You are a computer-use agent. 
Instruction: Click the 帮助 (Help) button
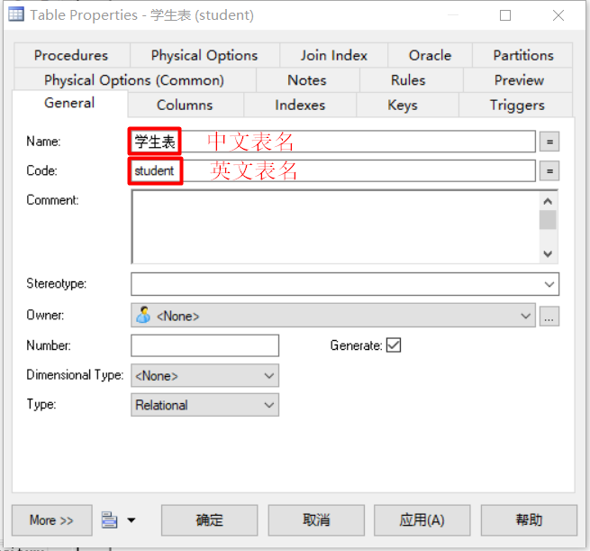[529, 520]
